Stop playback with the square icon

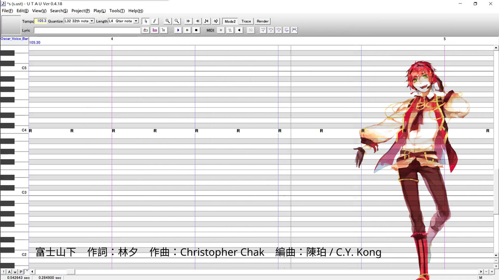[196, 30]
